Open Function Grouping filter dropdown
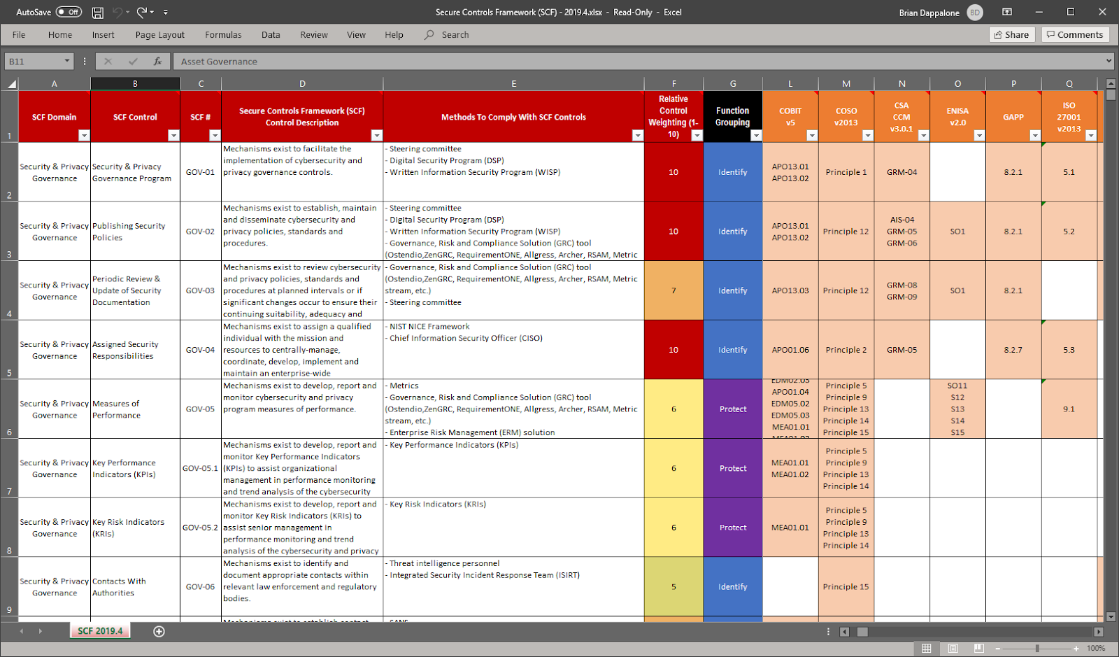The height and width of the screenshot is (657, 1119). click(x=756, y=136)
